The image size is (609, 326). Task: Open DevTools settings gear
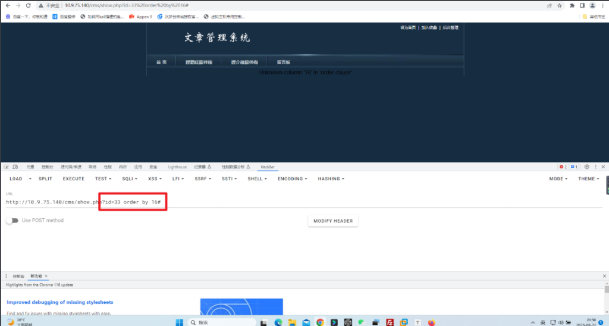click(x=586, y=167)
